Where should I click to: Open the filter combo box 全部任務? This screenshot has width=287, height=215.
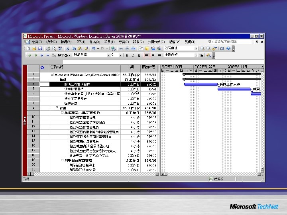point(181,55)
